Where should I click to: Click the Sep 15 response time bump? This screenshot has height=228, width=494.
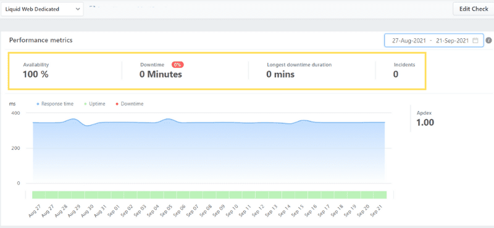[x=303, y=120]
